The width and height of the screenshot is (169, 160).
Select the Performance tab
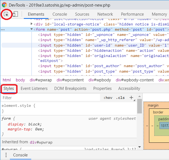click(132, 14)
